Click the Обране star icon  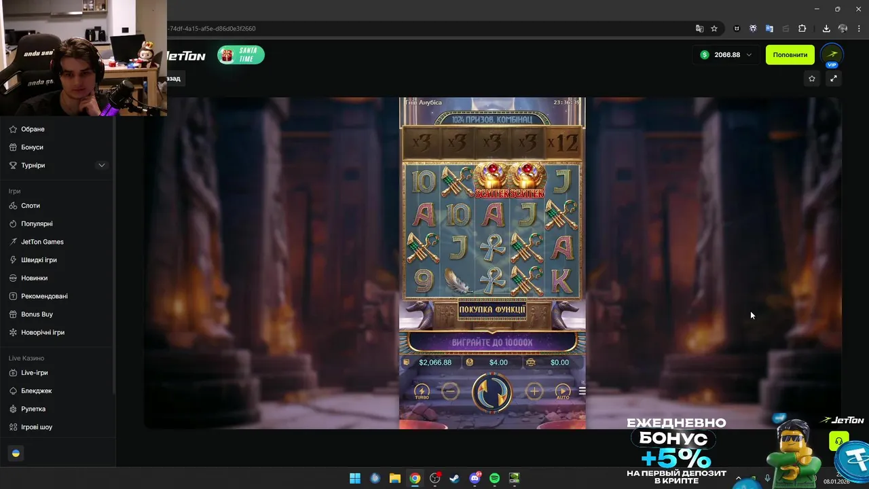(13, 129)
